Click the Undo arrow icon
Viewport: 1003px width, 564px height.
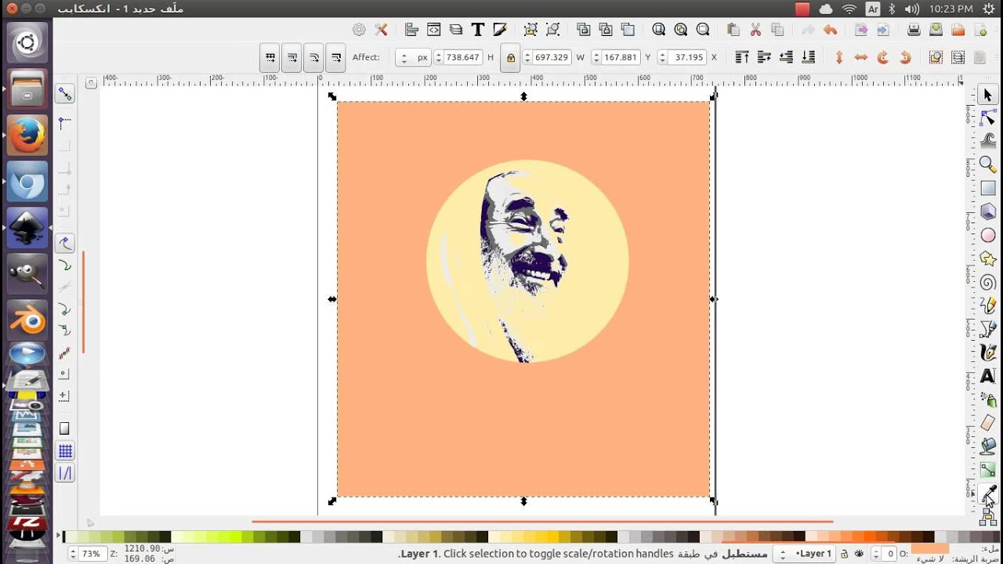click(831, 30)
